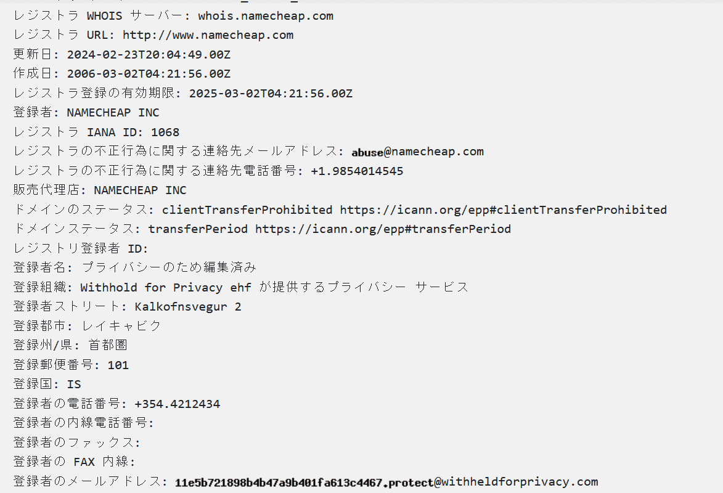The height and width of the screenshot is (493, 723).
Task: Click the withheldforprivacy.com protect email address
Action: pyautogui.click(x=386, y=482)
